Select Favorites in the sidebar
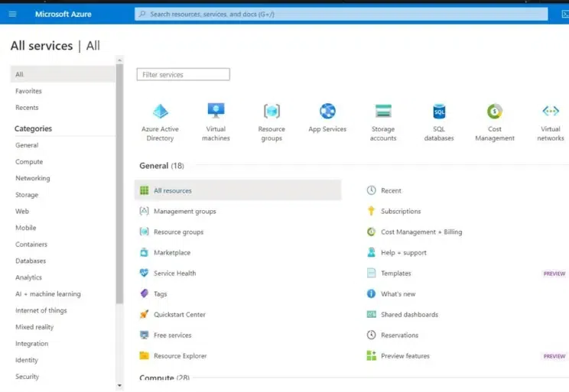The height and width of the screenshot is (392, 569). (x=28, y=91)
